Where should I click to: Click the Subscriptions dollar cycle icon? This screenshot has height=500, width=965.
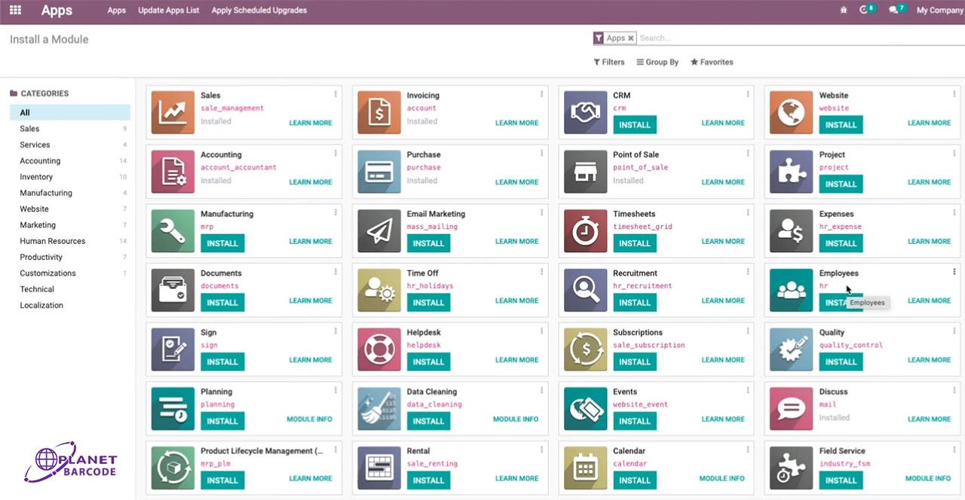(x=585, y=349)
